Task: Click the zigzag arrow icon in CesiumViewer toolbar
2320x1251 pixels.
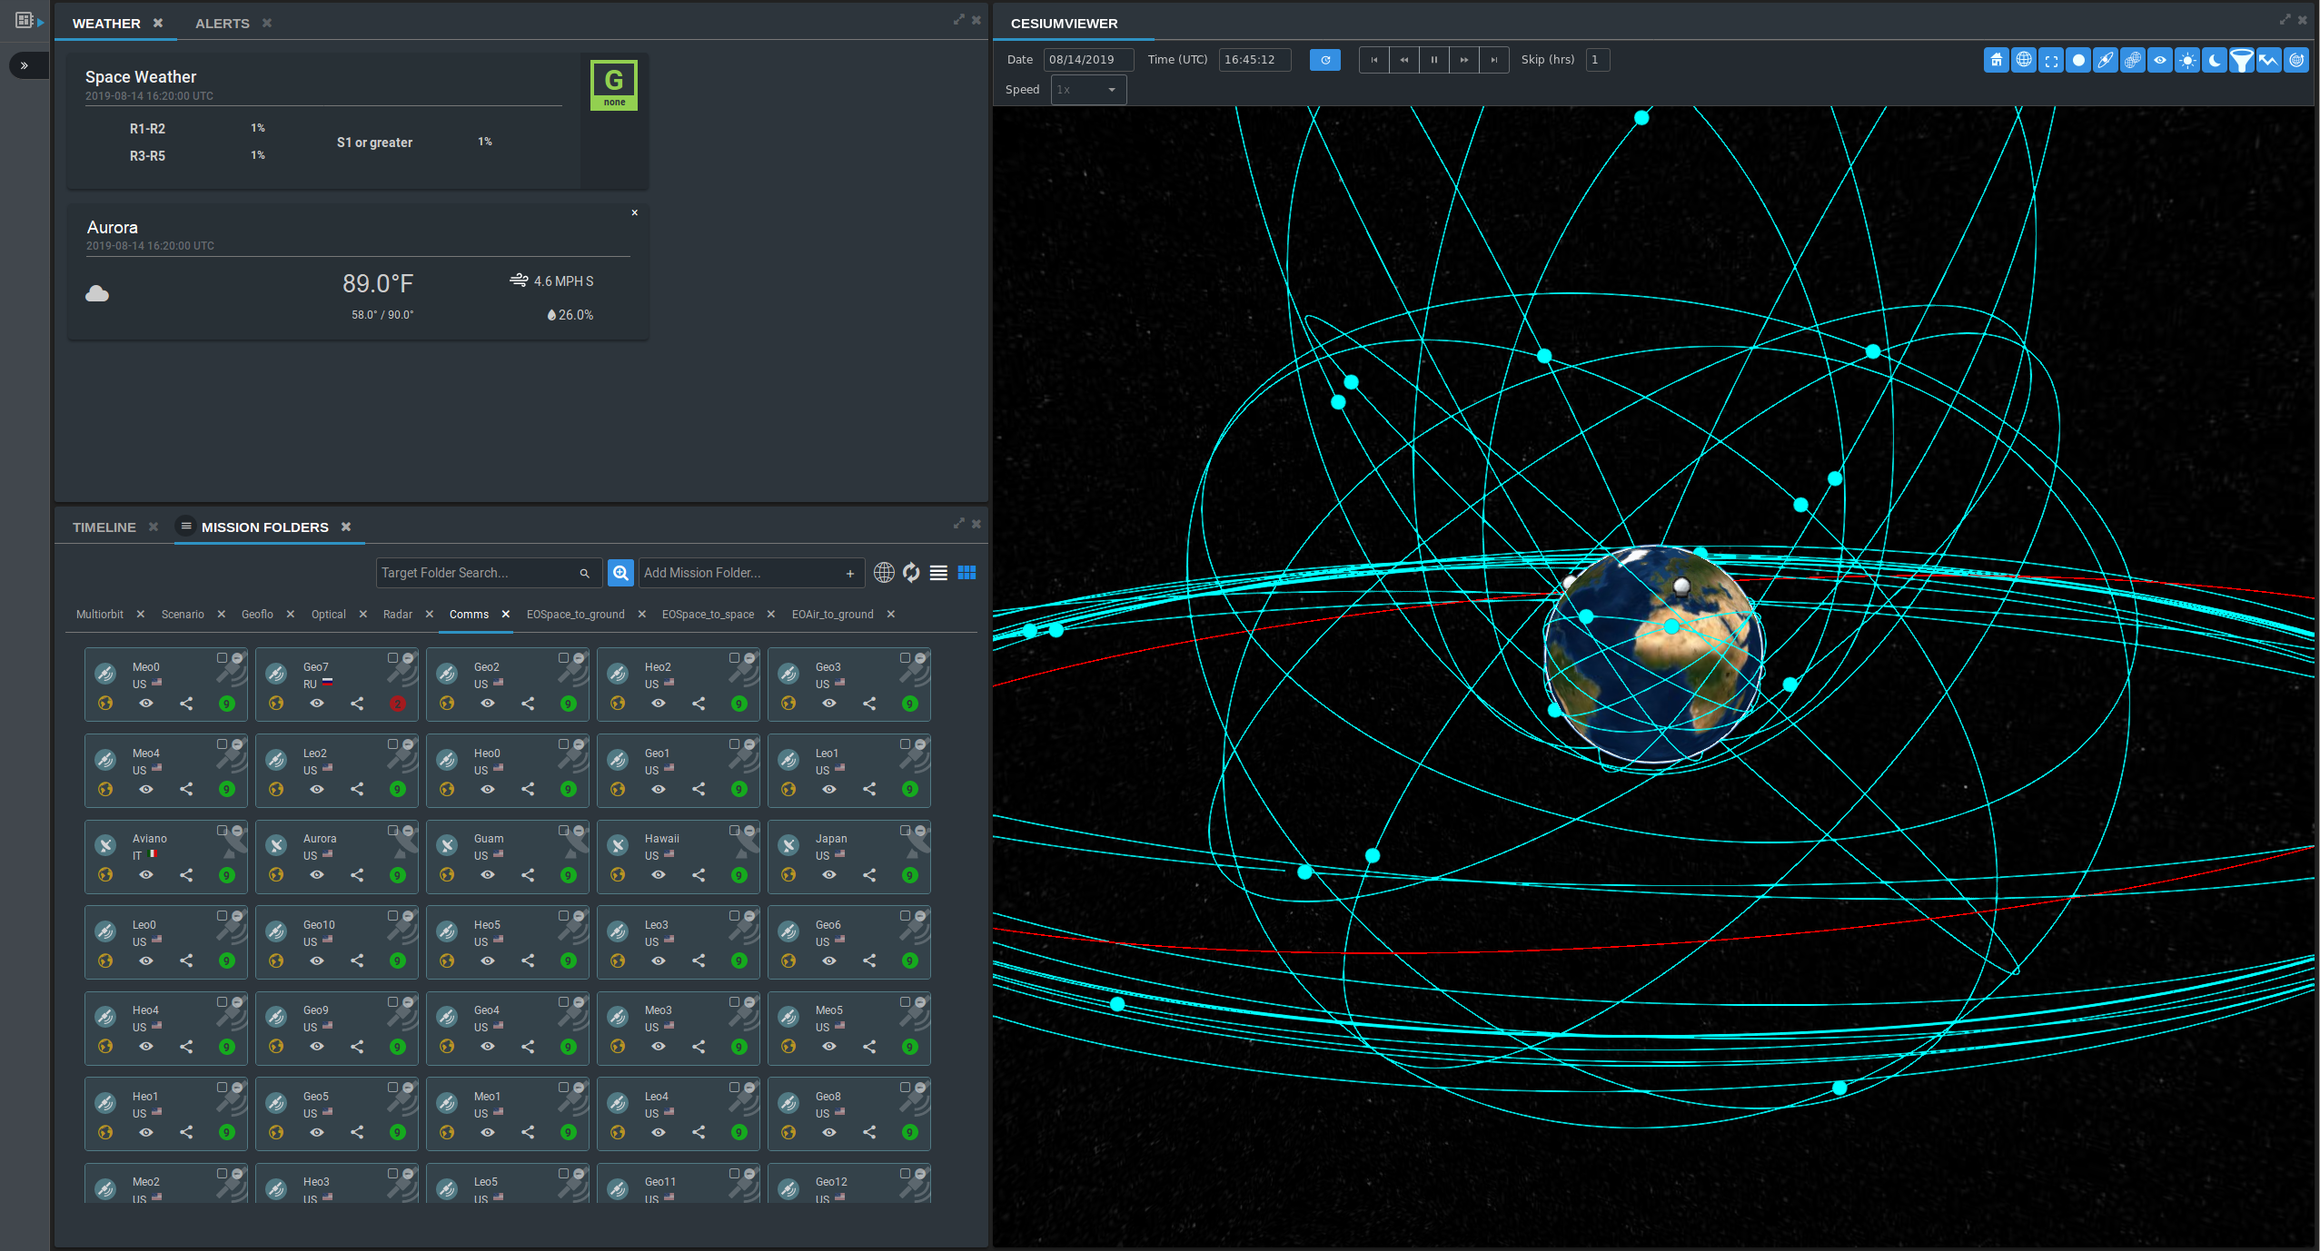Action: [2268, 61]
